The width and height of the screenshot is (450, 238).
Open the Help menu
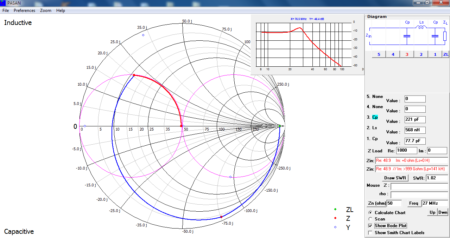(61, 11)
